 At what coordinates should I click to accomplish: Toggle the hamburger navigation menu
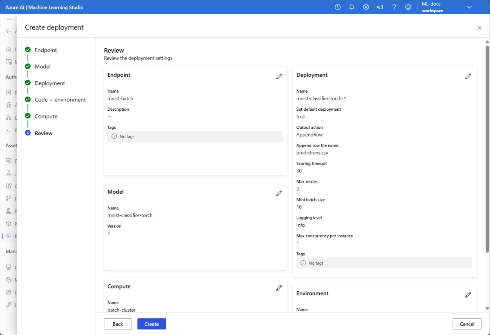coord(10,20)
